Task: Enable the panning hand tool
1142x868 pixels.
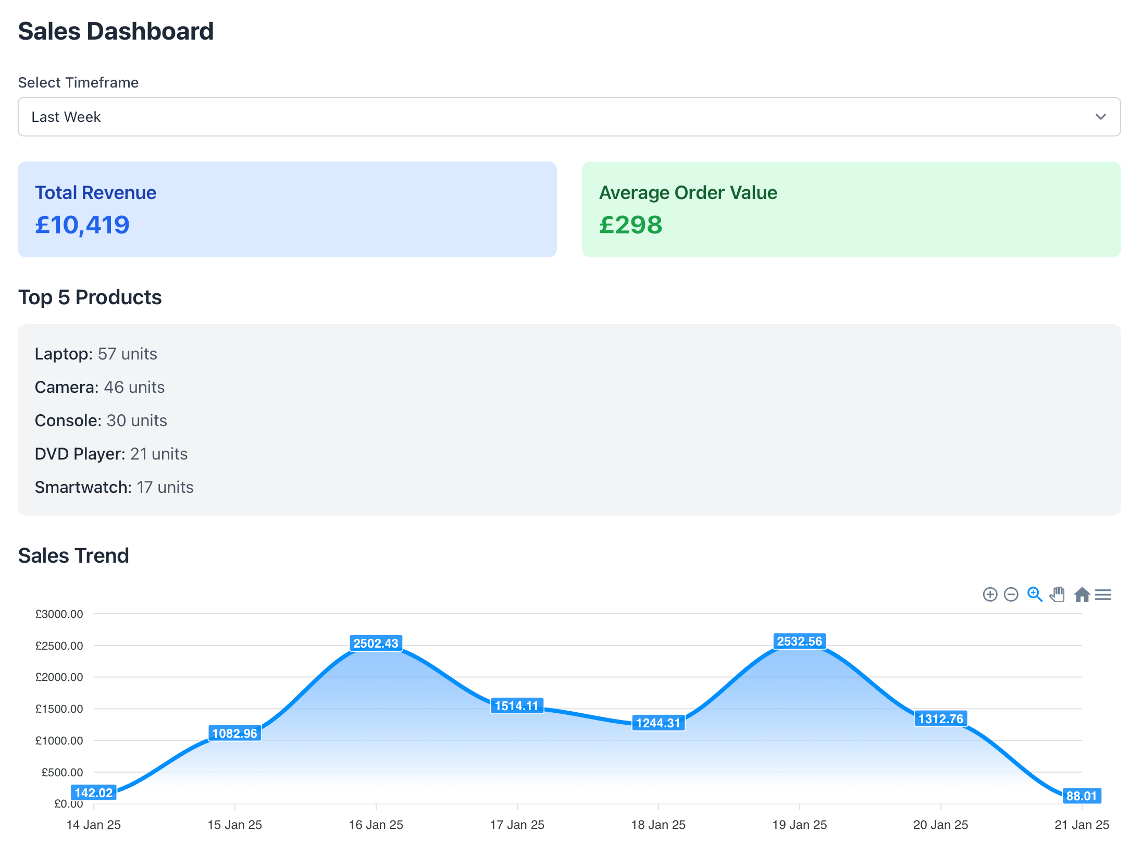Action: 1057,594
